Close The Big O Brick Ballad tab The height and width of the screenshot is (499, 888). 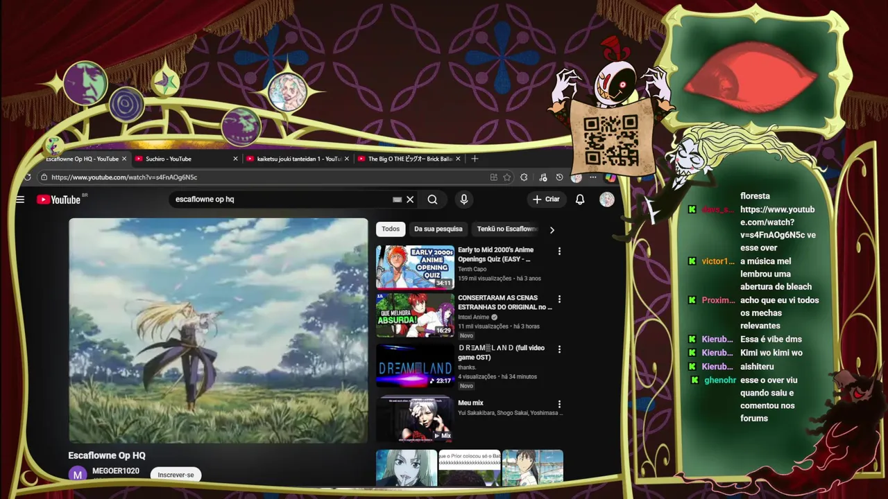tap(458, 159)
